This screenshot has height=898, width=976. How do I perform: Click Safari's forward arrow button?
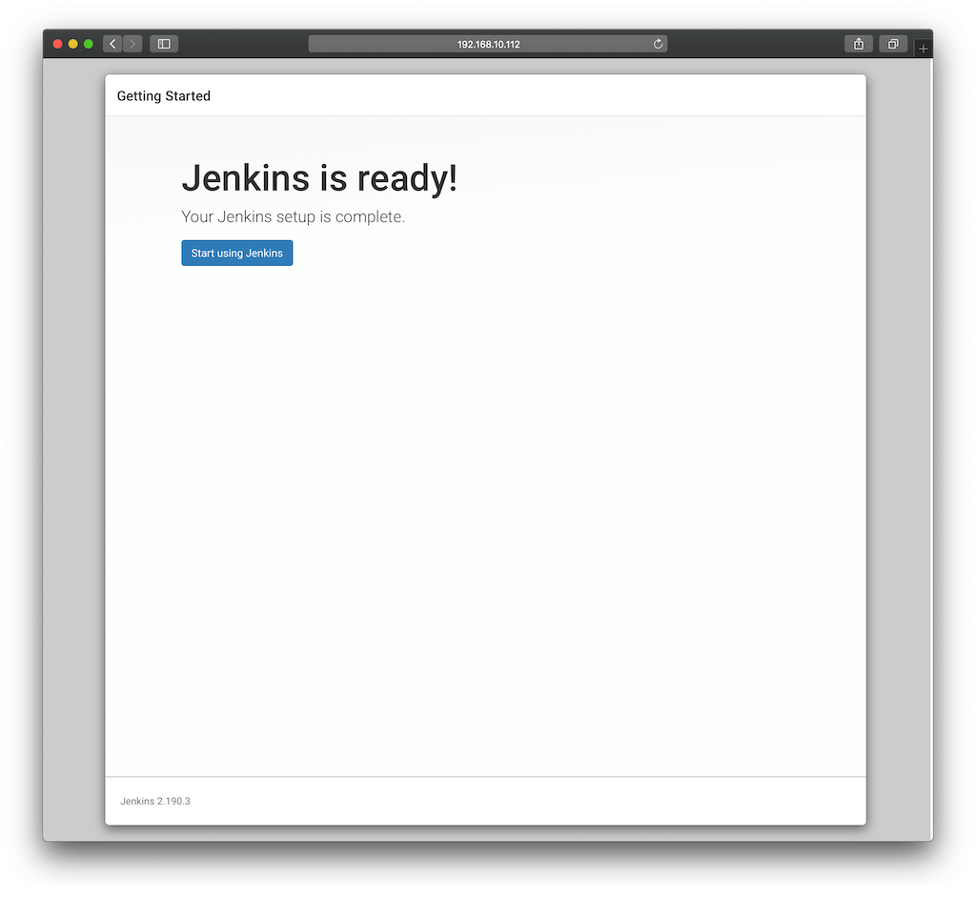[132, 44]
